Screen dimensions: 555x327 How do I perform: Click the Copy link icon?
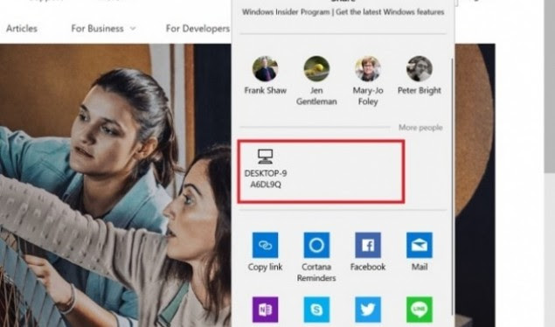pyautogui.click(x=265, y=245)
